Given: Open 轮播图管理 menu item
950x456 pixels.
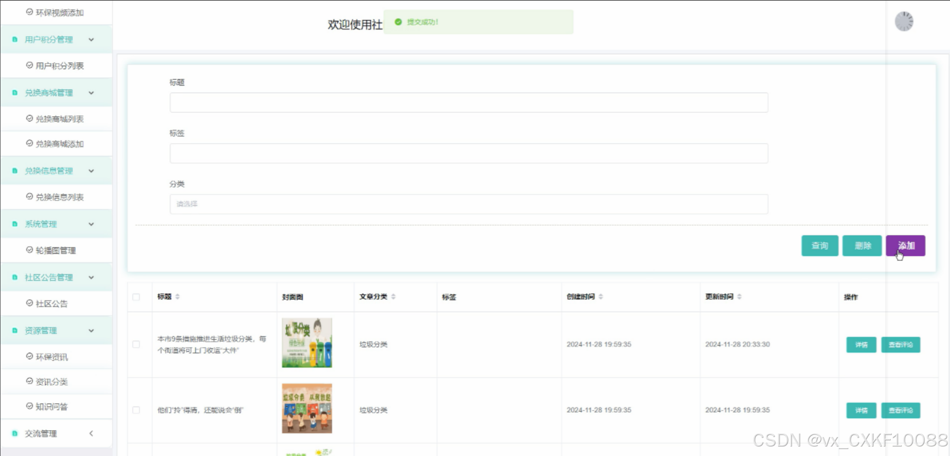Looking at the screenshot, I should click(x=56, y=251).
